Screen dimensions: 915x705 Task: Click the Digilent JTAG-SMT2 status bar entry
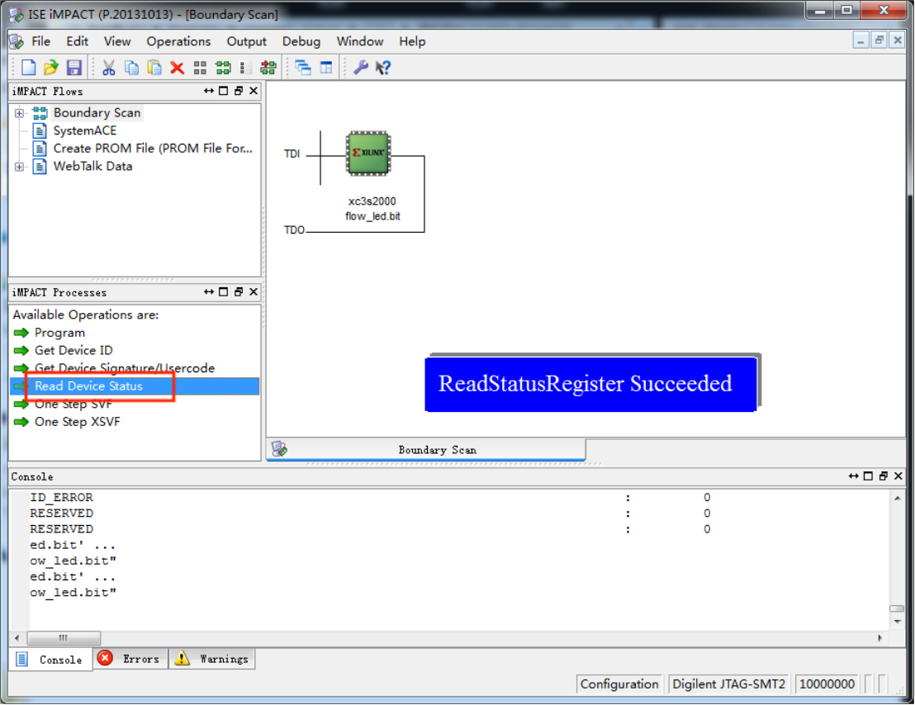click(x=728, y=684)
